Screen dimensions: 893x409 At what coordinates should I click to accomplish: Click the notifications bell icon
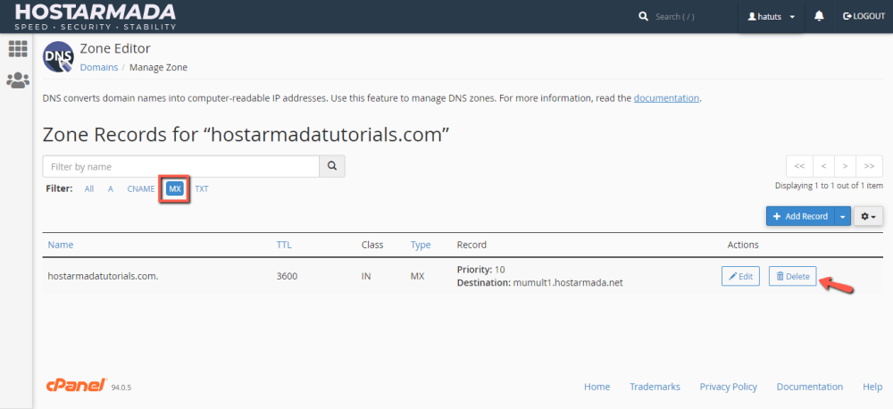click(819, 16)
